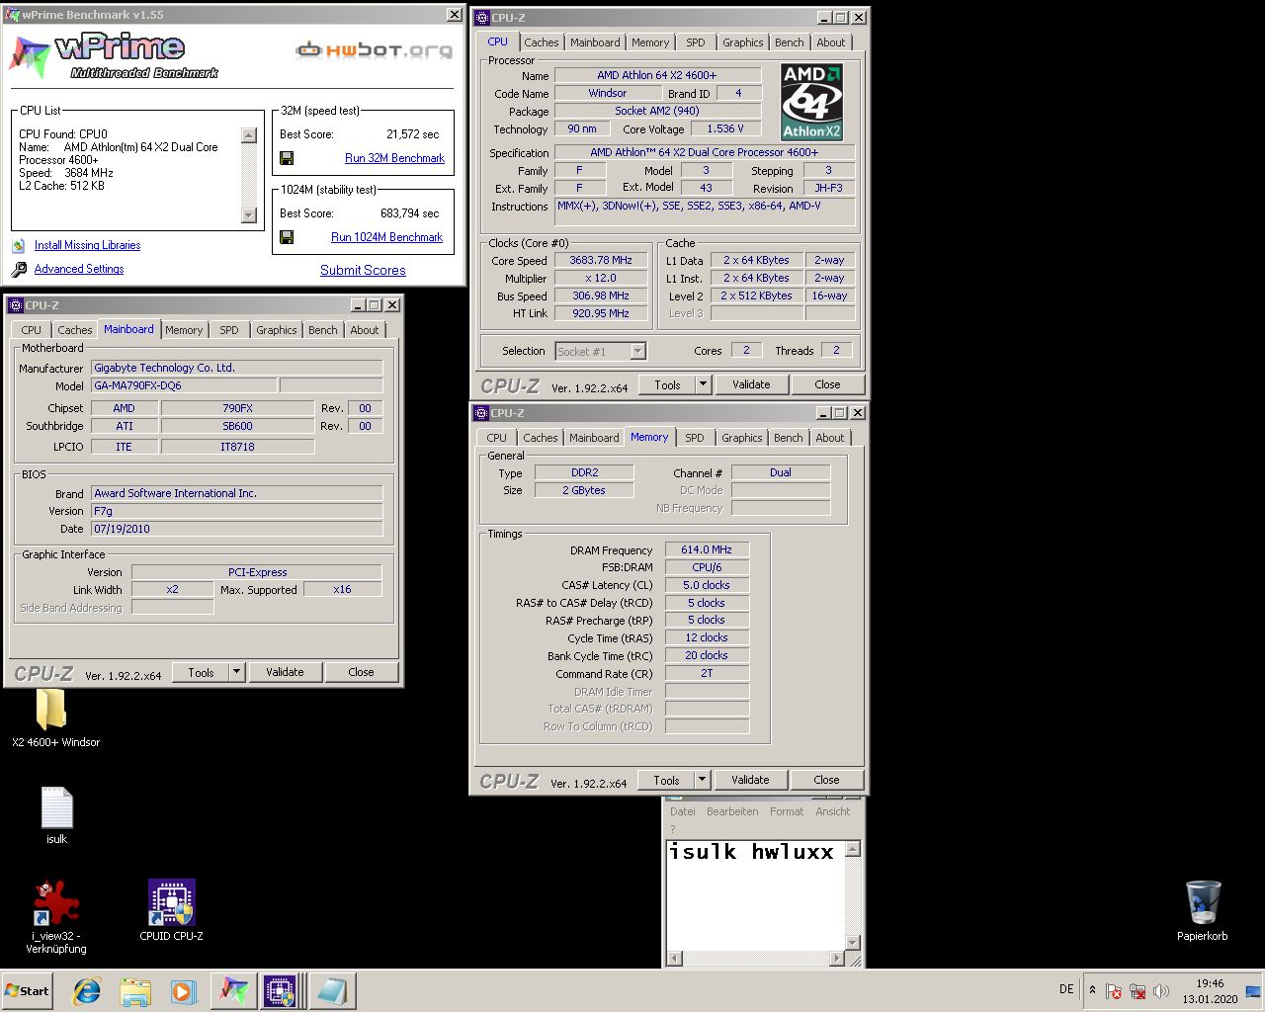Click Show desktop button at taskbar end
Viewport: 1265px width, 1012px height.
[1254, 990]
